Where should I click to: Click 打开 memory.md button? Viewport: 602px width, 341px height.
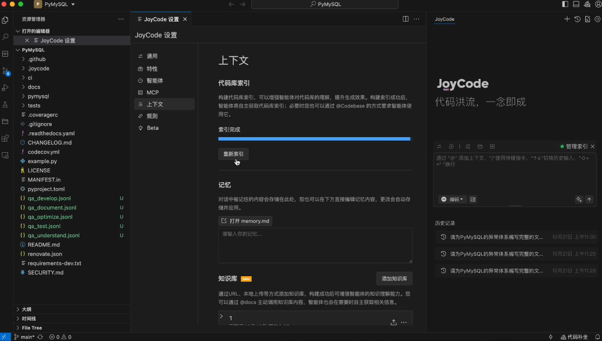[x=245, y=221]
